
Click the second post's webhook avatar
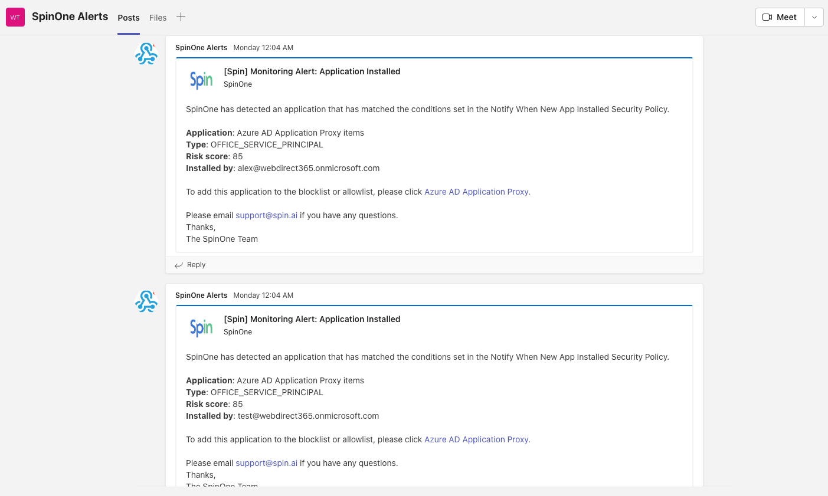(x=146, y=301)
